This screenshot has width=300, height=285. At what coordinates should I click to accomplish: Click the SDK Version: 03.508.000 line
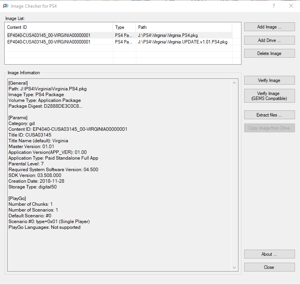pos(35,175)
